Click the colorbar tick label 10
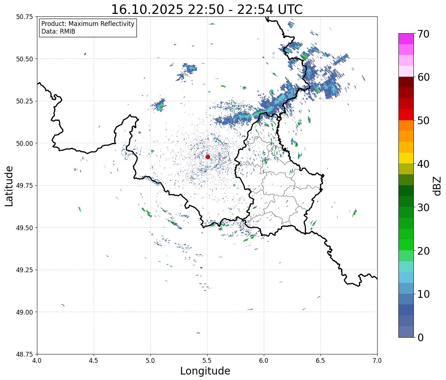This screenshot has width=446, height=380. pos(423,294)
